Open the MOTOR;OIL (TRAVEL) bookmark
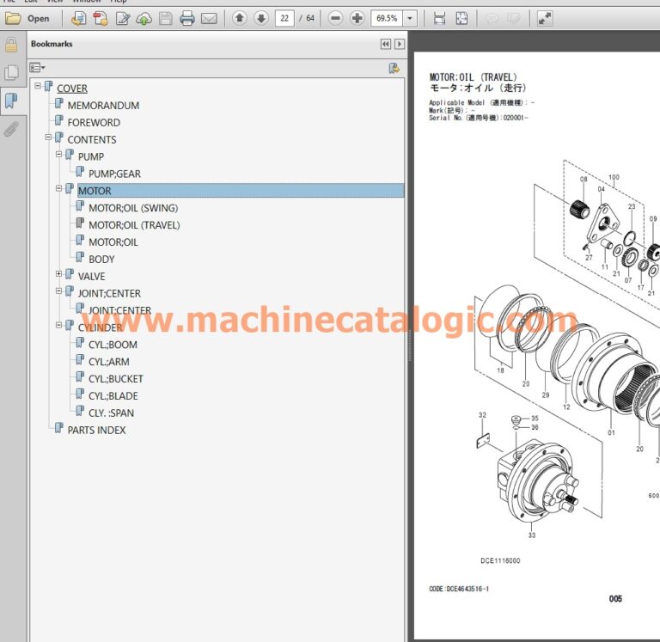The height and width of the screenshot is (642, 660). pyautogui.click(x=134, y=225)
